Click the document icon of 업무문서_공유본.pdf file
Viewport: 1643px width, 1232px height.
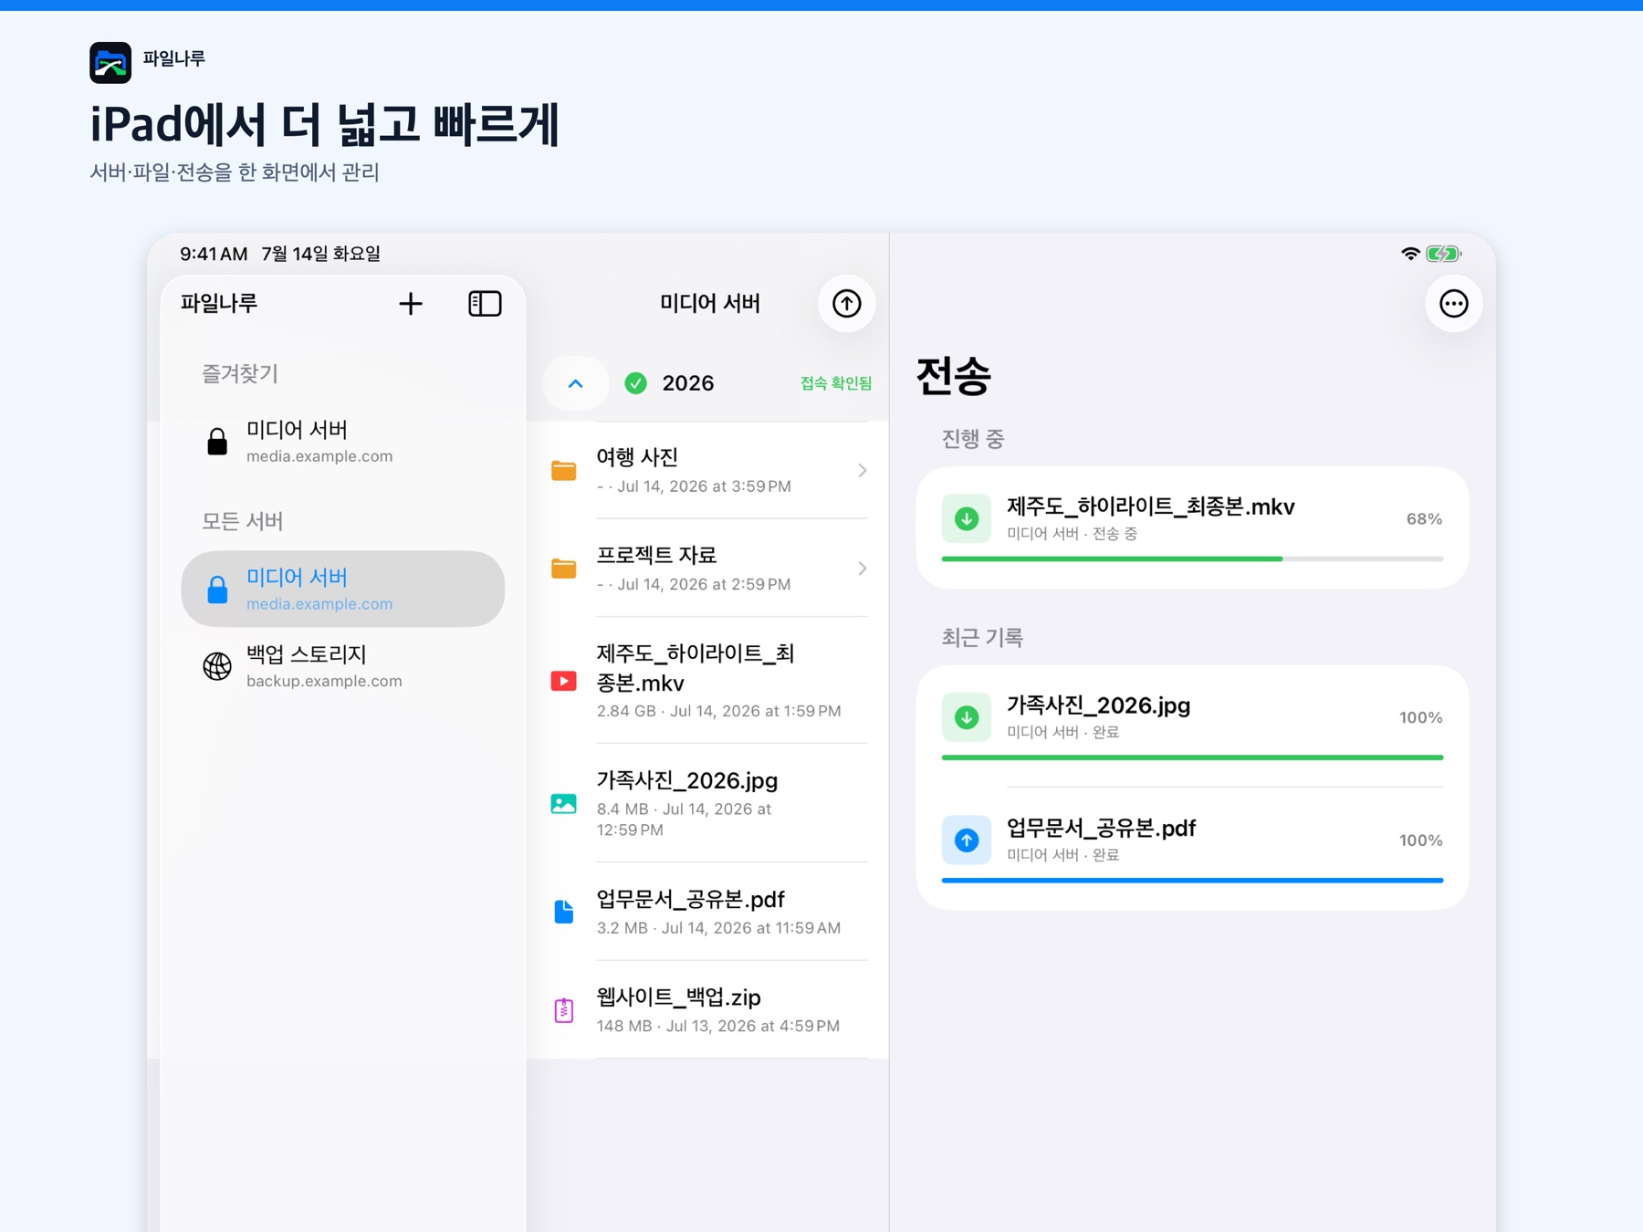[x=564, y=912]
